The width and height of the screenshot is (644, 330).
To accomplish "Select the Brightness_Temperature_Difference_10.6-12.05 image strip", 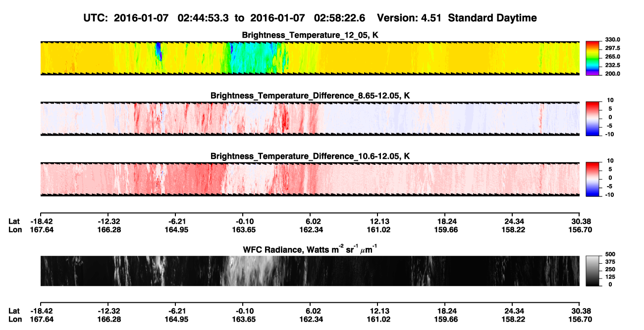I will tap(310, 179).
